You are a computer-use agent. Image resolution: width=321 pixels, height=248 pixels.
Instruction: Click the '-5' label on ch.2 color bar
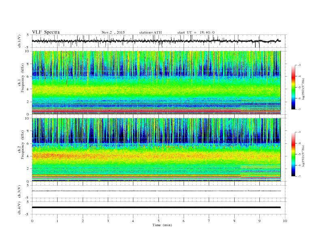tap(299, 154)
